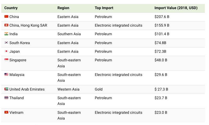This screenshot has width=209, height=125.
Task: Click the Import Value (2018, USD) header
Action: point(176,8)
